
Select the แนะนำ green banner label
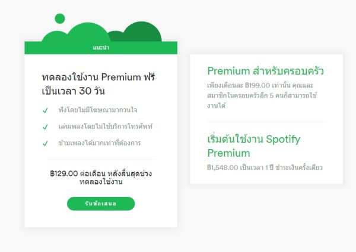[101, 48]
